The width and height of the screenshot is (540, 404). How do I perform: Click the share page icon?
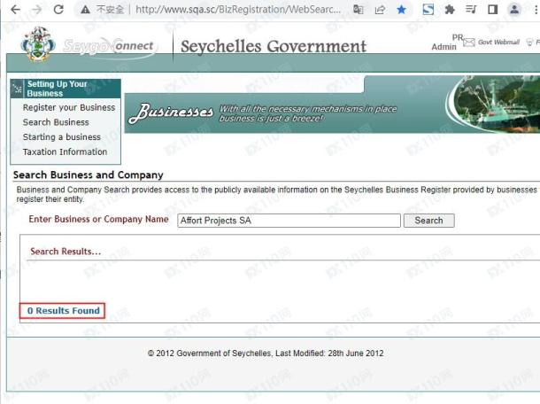380,10
